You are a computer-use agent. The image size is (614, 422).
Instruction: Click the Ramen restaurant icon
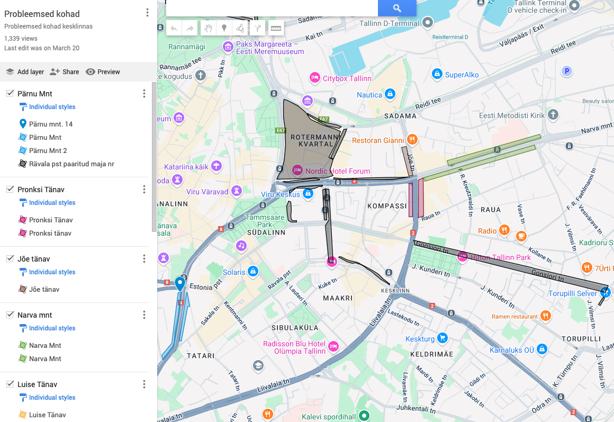[546, 316]
